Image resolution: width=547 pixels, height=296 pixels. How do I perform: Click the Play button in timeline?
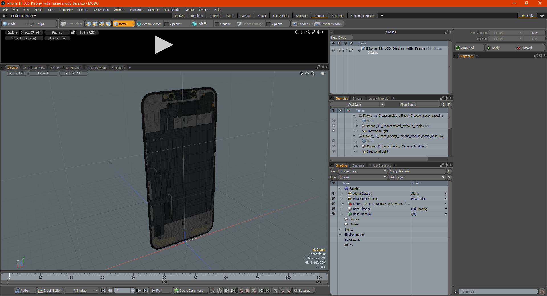161,291
